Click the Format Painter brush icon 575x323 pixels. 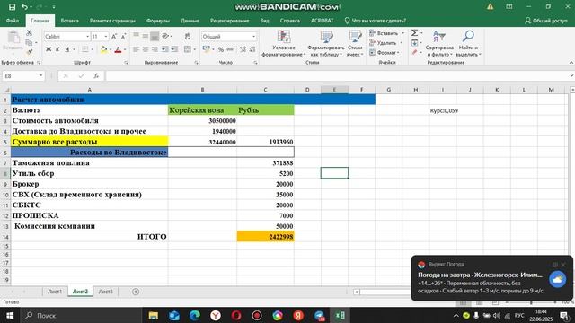[29, 52]
